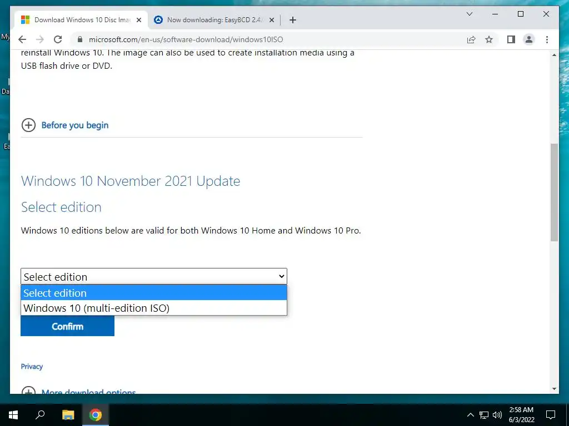This screenshot has height=426, width=569.
Task: Click the Chrome taskbar icon
Action: coord(96,415)
